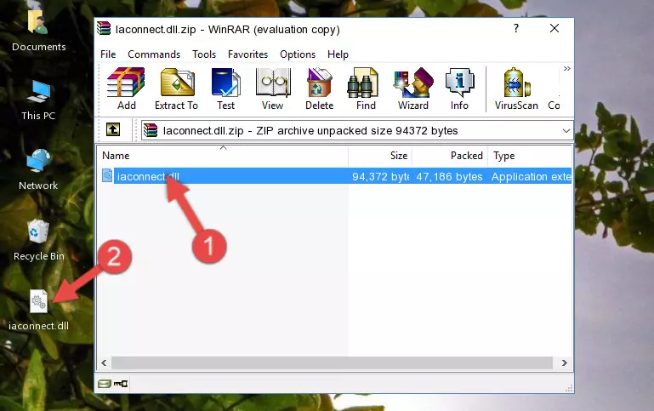Click the Add archive toolbar icon
This screenshot has height=411, width=654.
[126, 88]
